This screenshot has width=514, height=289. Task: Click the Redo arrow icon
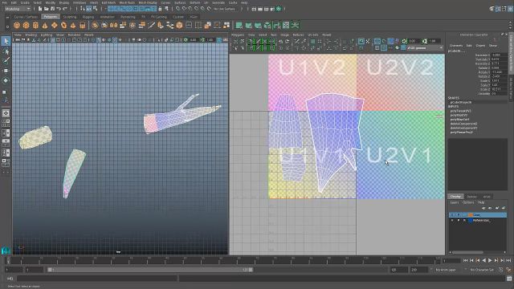(x=65, y=9)
